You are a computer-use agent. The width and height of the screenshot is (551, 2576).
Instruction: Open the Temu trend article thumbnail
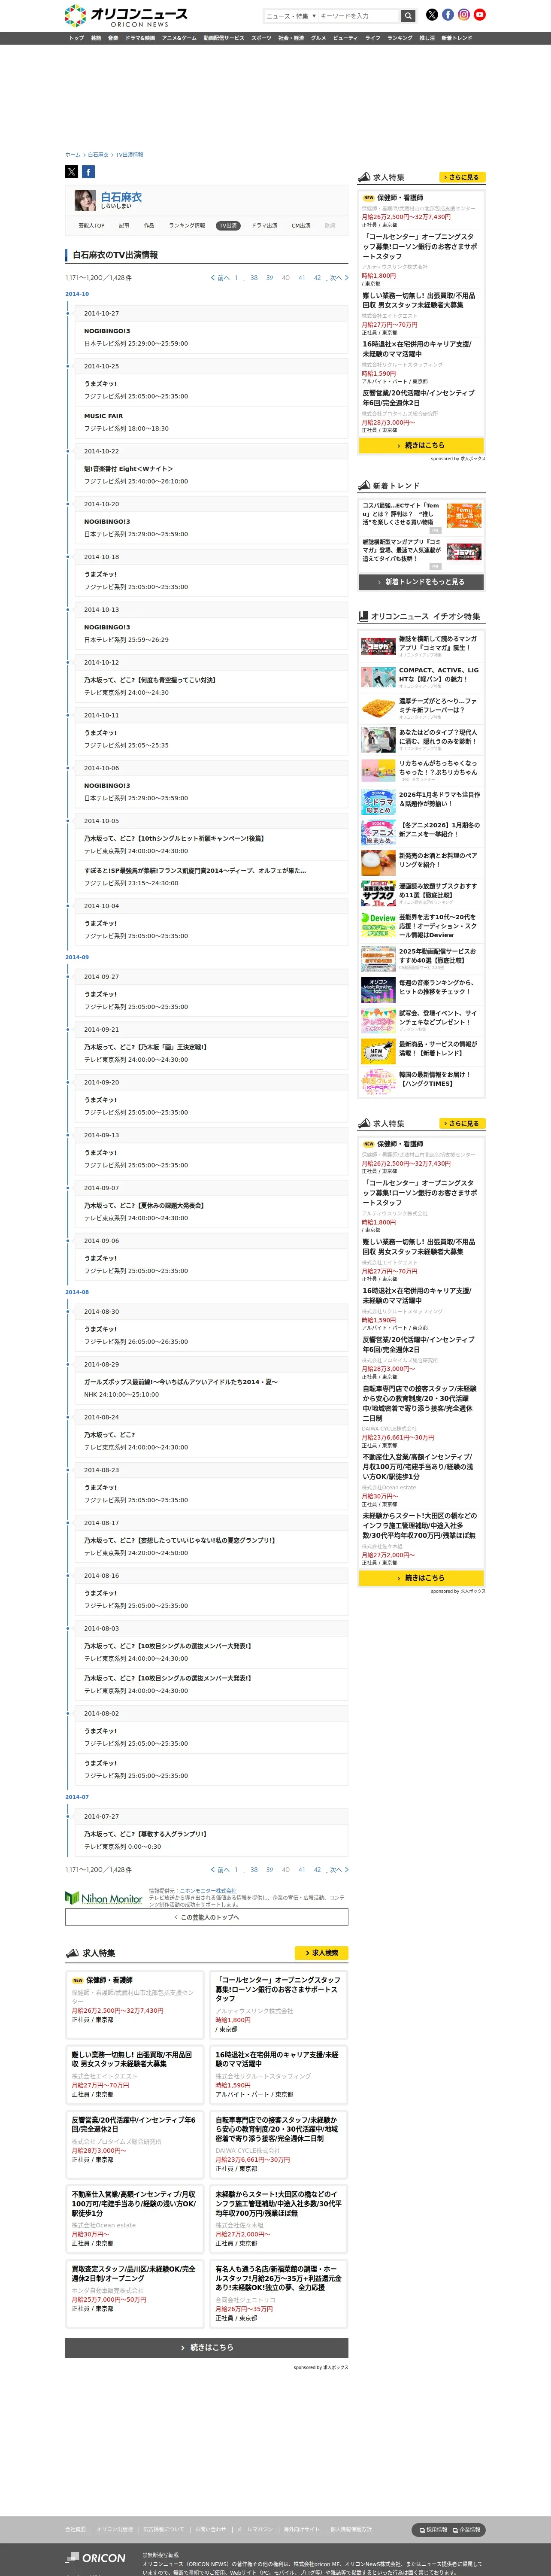pos(464,515)
